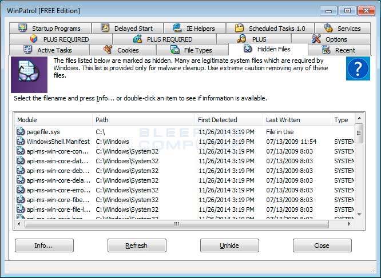Viewport: 381px width, 278px height.
Task: Switch to the Cookies tab
Action: (122, 50)
